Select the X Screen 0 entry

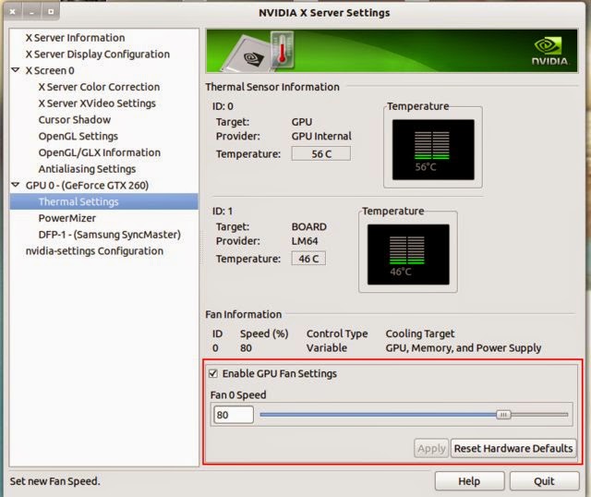coord(50,70)
